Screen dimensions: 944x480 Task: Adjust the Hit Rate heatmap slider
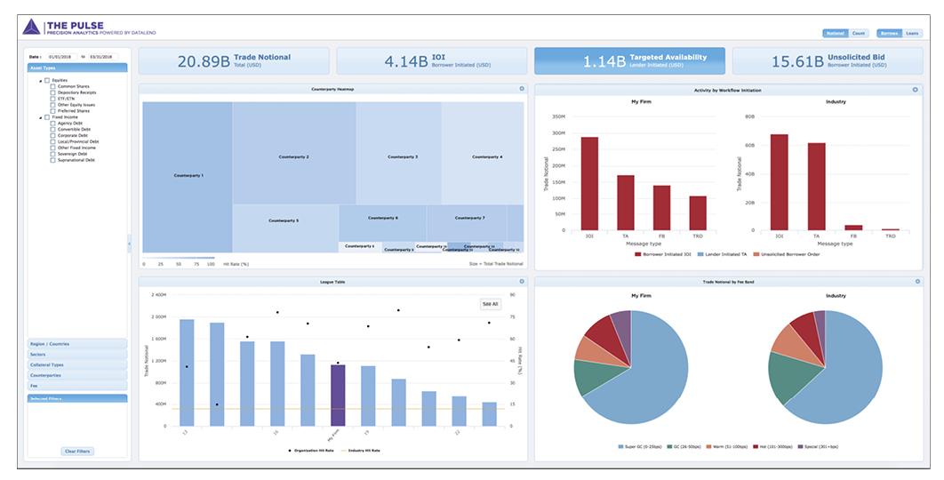(x=179, y=258)
